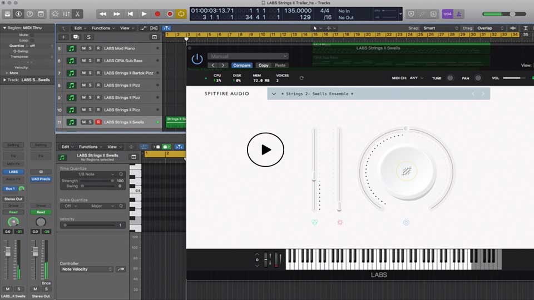Click the add track plus button
The width and height of the screenshot is (534, 300).
[63, 37]
